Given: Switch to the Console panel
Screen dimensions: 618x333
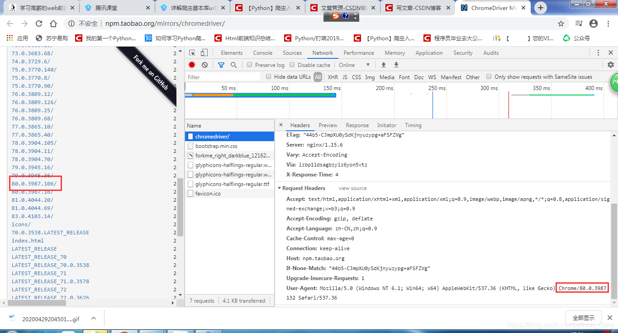Looking at the screenshot, I should coord(263,53).
